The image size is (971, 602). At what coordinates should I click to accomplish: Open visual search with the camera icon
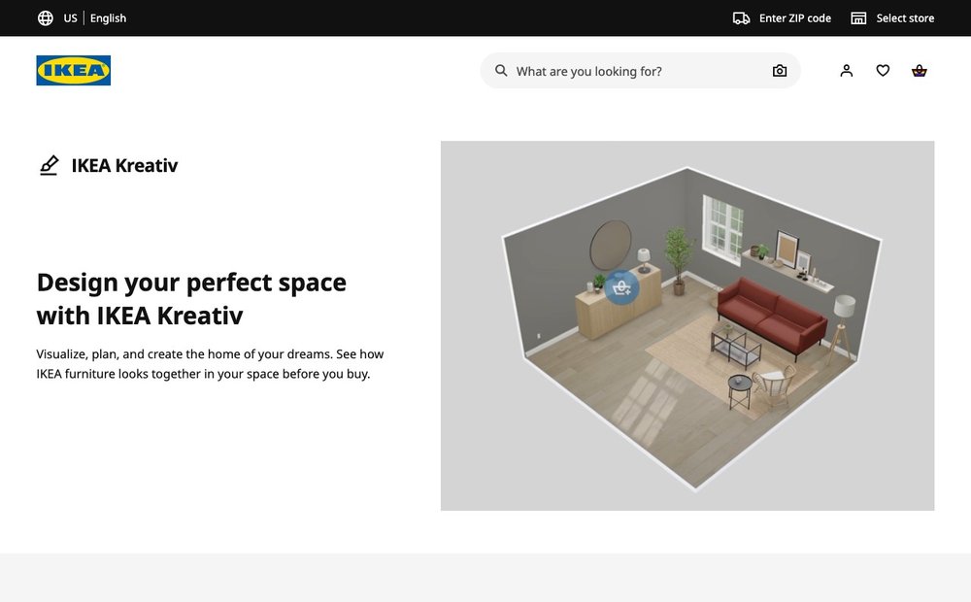780,71
